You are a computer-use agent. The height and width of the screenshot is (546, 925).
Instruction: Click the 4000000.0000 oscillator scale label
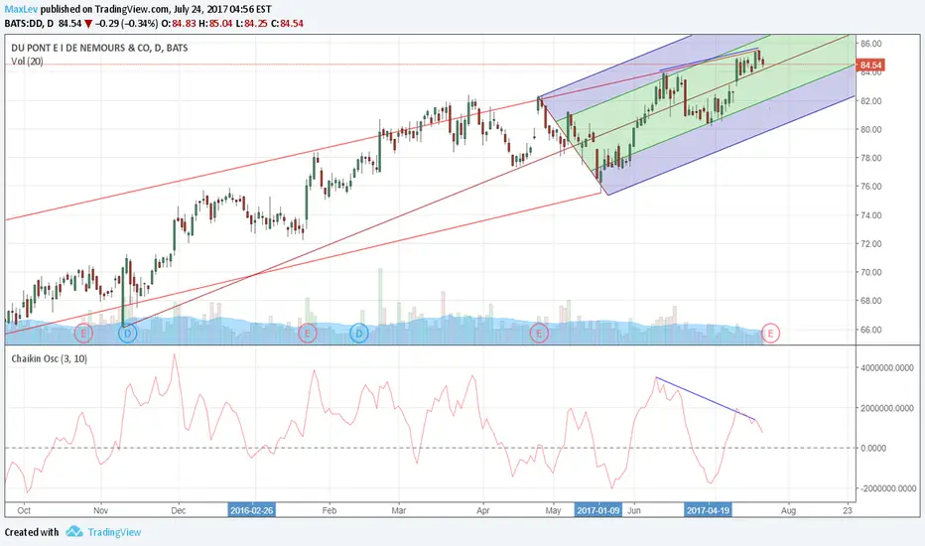888,367
